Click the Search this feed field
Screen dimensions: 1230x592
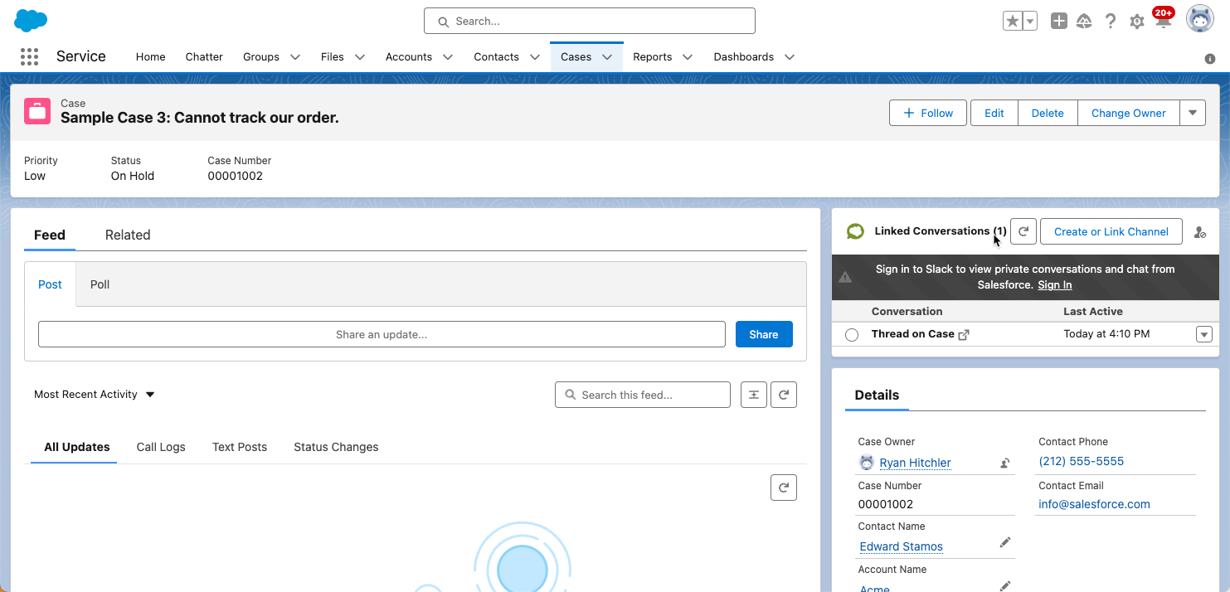643,395
